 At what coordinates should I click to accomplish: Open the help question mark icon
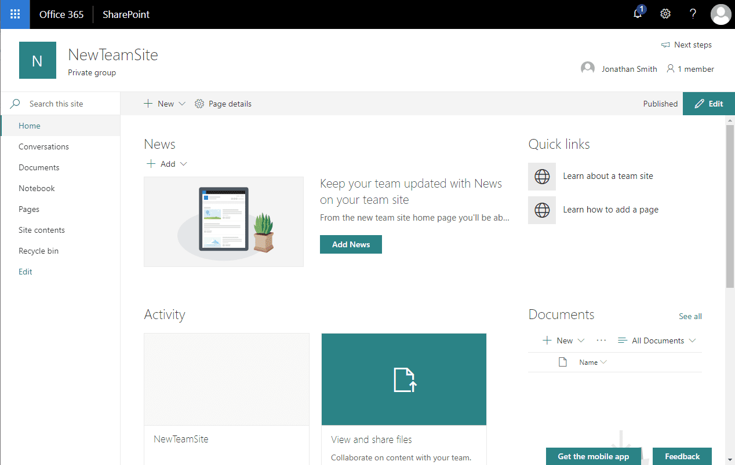[693, 14]
